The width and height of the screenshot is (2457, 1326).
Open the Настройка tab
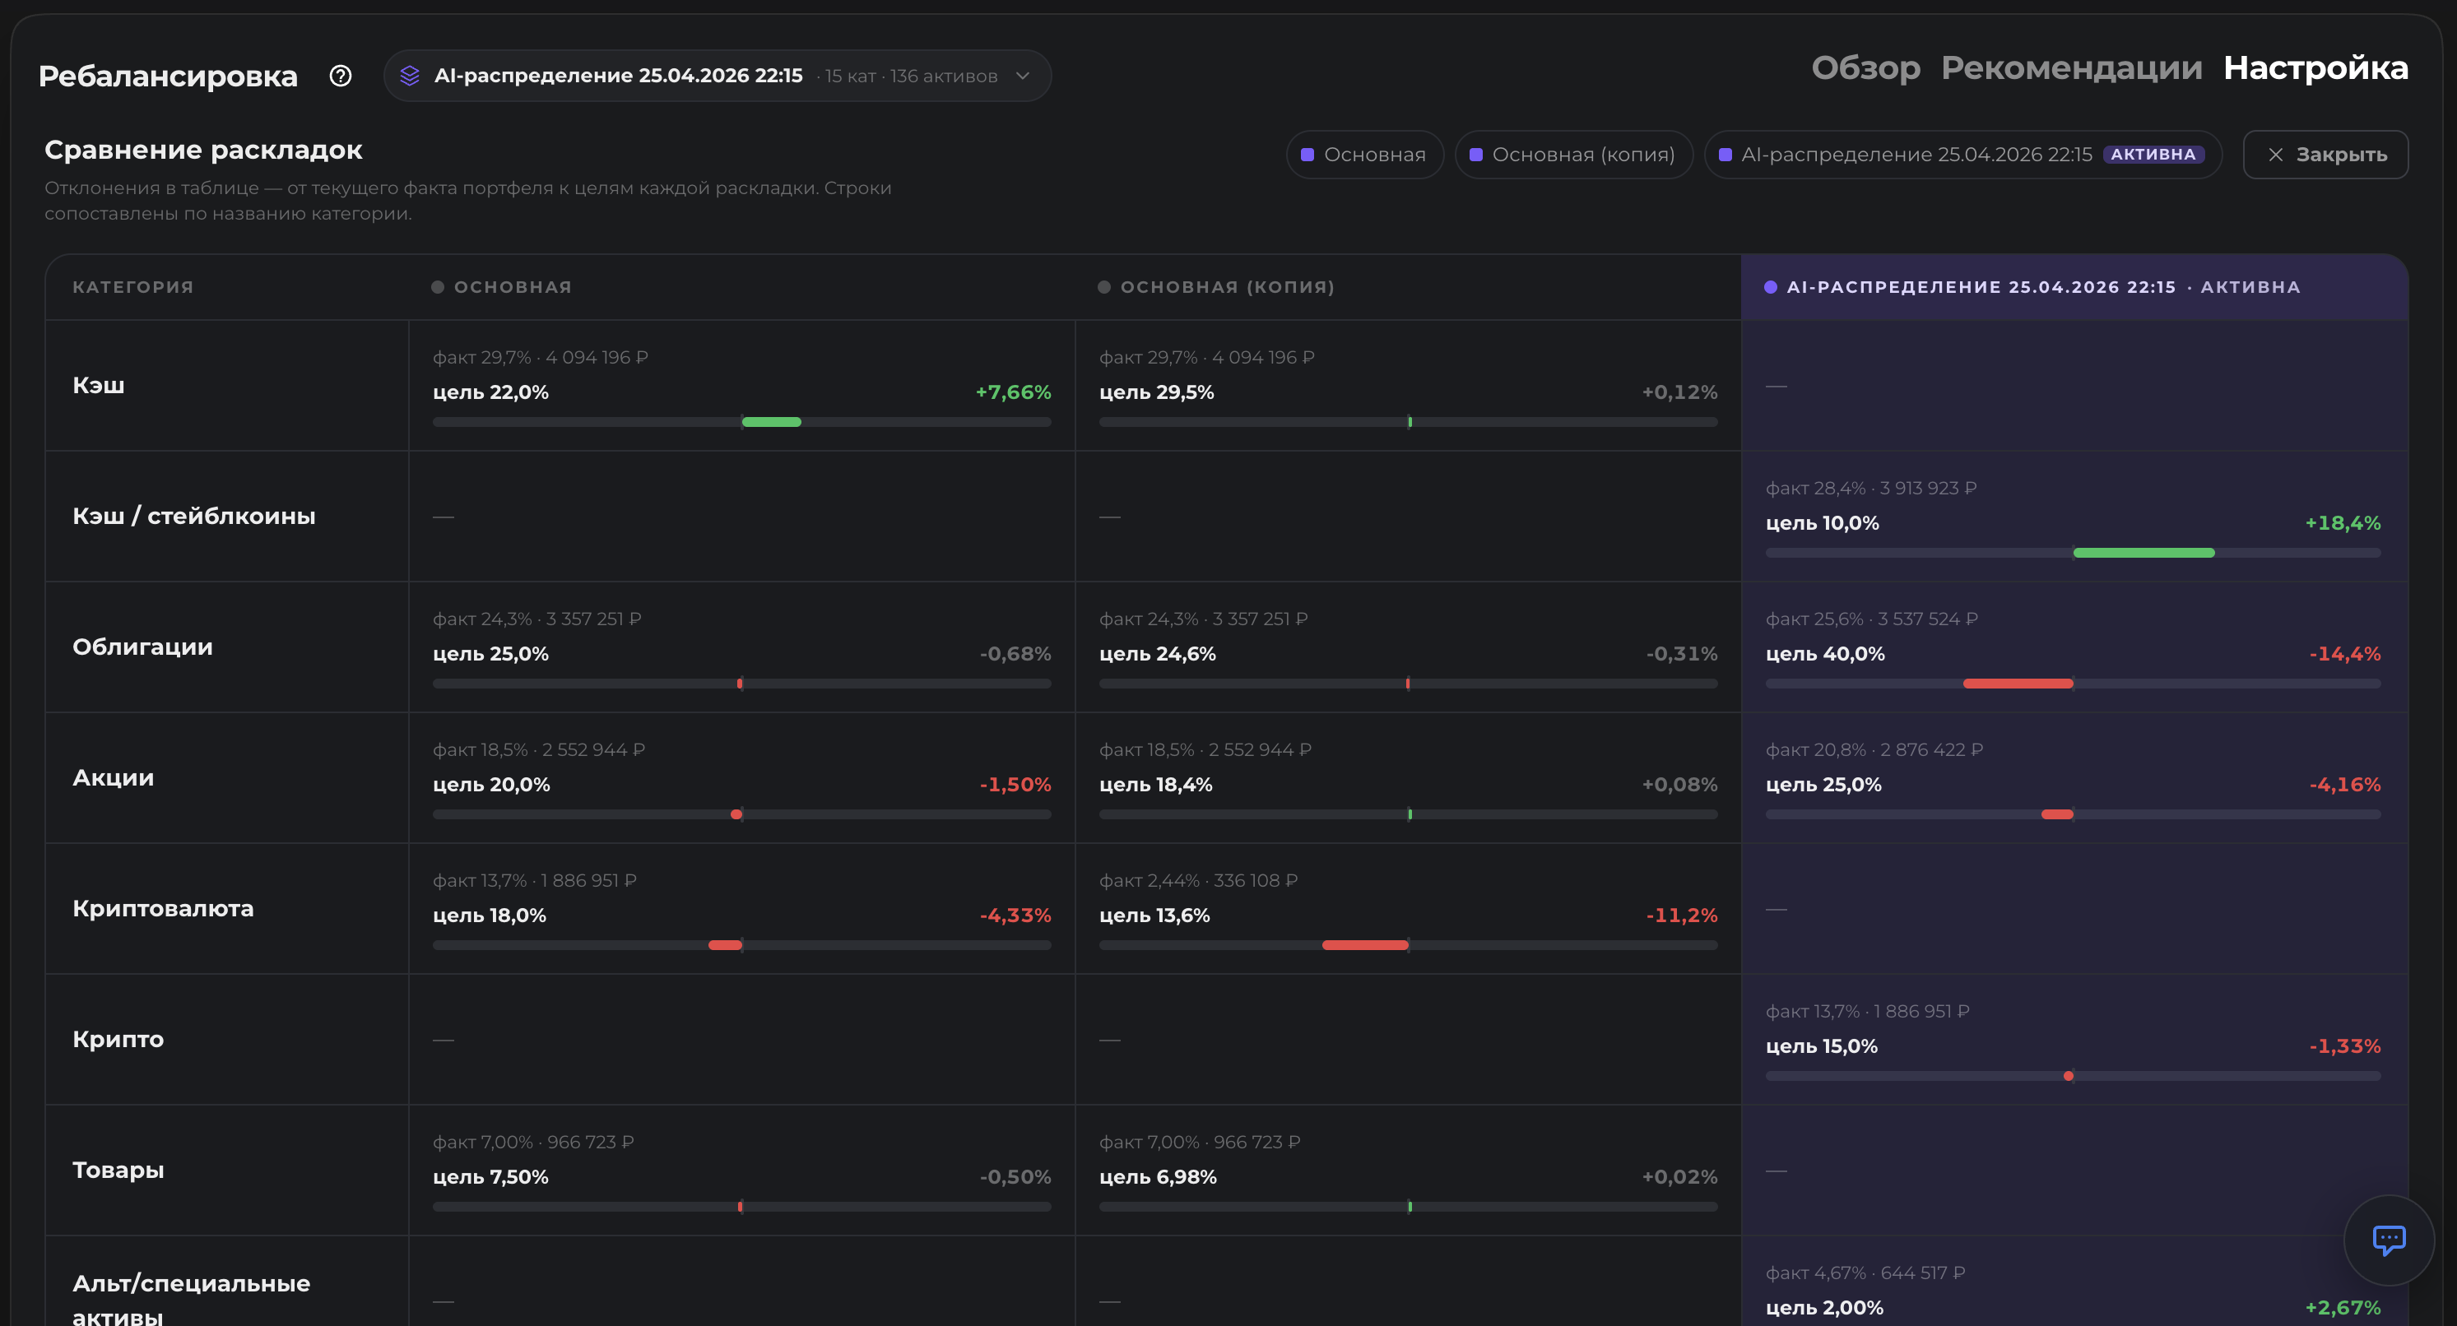(2315, 67)
